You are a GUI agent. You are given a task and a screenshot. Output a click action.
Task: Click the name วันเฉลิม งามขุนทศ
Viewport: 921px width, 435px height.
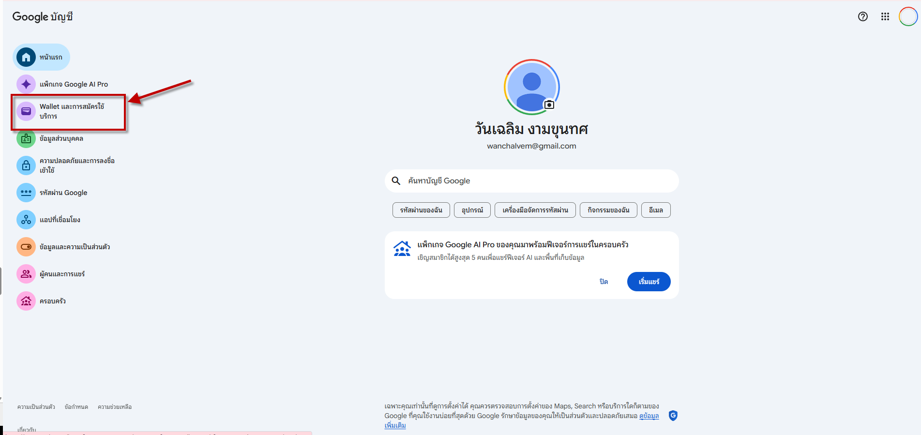532,129
